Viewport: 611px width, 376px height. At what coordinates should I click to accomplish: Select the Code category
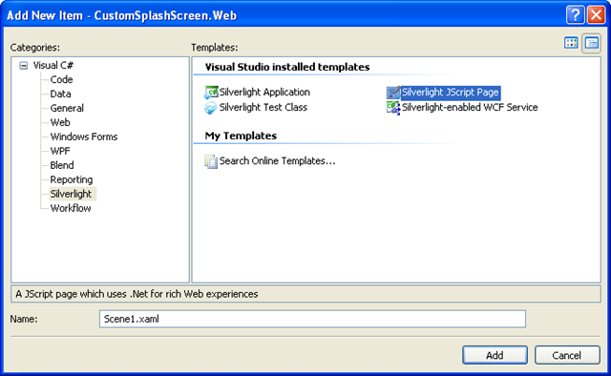click(x=61, y=79)
